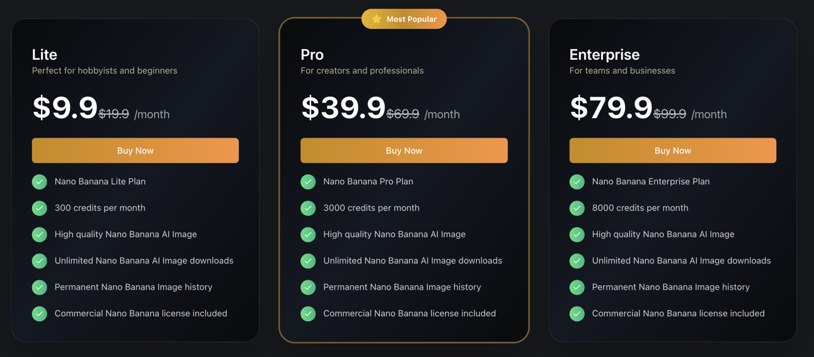Click checkmark beside 8000 credits per month
The image size is (814, 357).
tap(577, 208)
